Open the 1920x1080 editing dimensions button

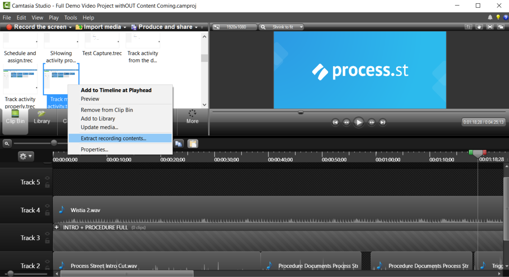[x=235, y=27]
